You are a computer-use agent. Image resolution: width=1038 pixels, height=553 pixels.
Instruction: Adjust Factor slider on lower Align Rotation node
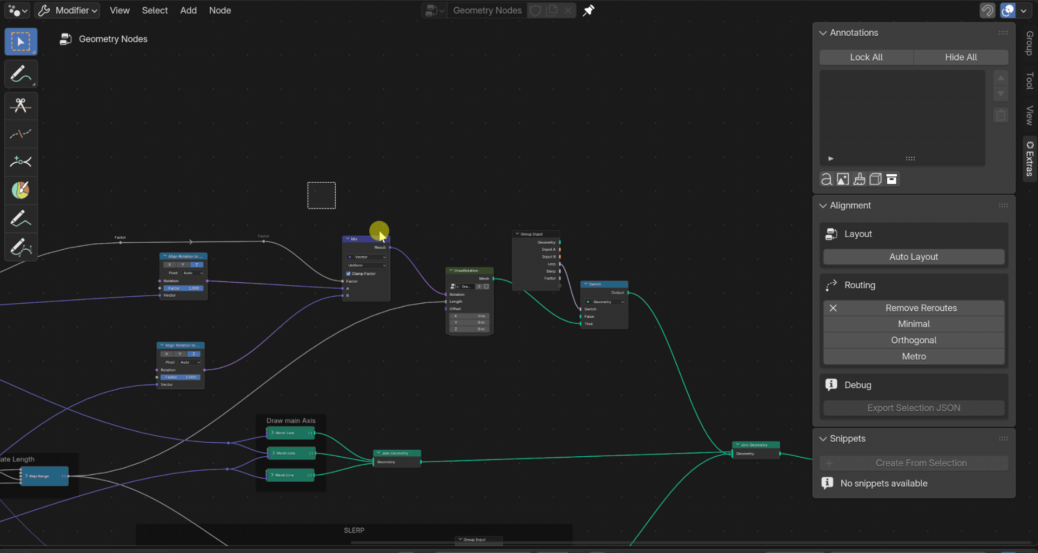pyautogui.click(x=181, y=377)
